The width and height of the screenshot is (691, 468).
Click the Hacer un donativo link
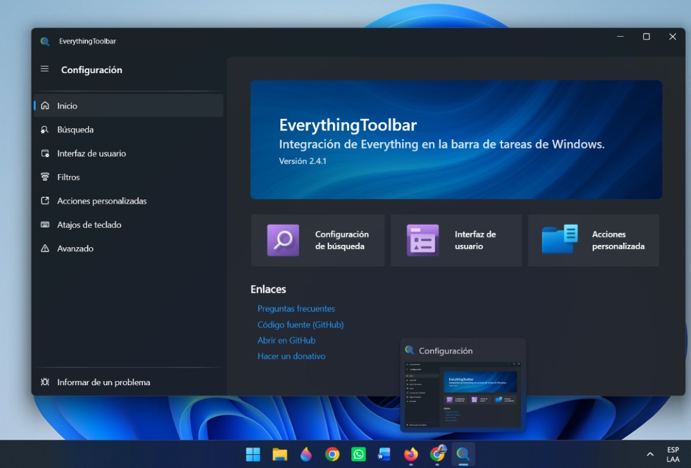(x=291, y=356)
